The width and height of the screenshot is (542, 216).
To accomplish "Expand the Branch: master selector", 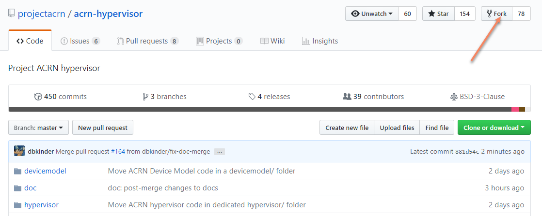I will (x=38, y=128).
